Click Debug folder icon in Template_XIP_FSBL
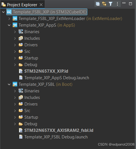The image size is (136, 149). [21, 124]
